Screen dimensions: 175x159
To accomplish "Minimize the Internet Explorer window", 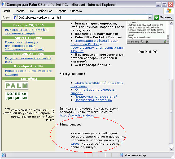I will 158,5.
